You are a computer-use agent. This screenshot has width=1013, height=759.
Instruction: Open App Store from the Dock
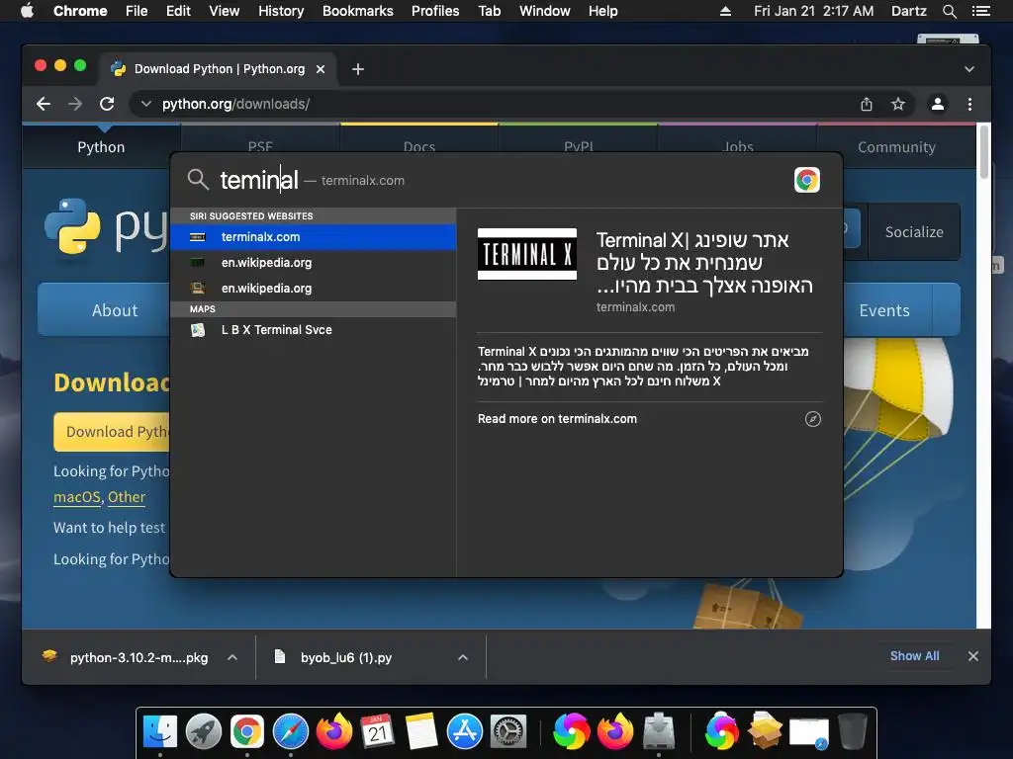coord(465,732)
